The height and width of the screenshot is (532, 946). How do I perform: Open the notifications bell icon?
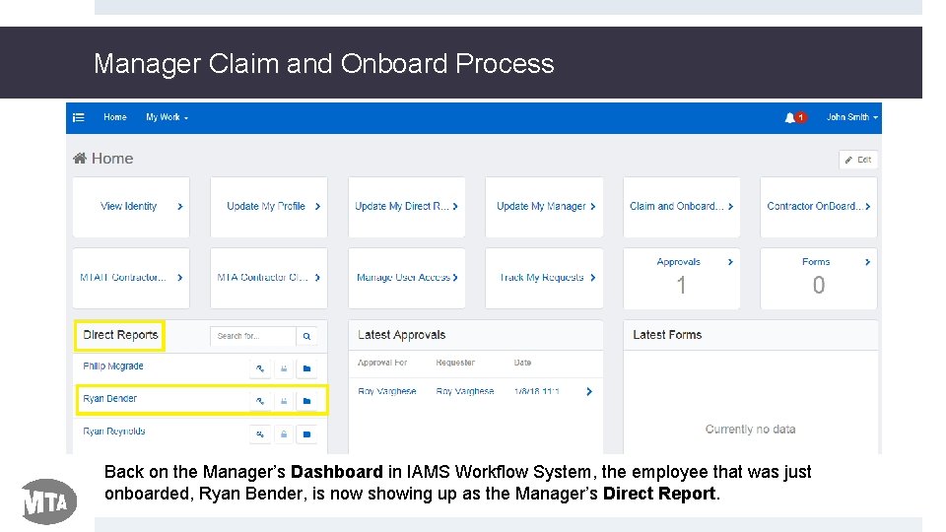(789, 117)
